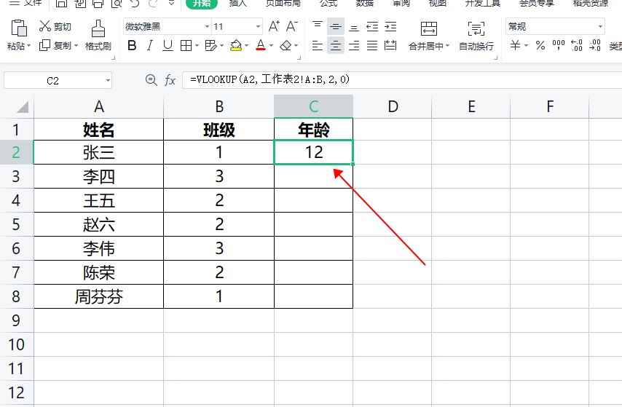Click the Cut (剪切) scissors button
The width and height of the screenshot is (622, 407).
[55, 27]
